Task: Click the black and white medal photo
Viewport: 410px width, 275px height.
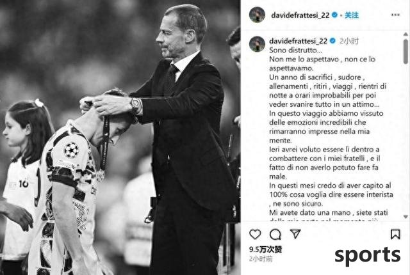Action: (120, 137)
